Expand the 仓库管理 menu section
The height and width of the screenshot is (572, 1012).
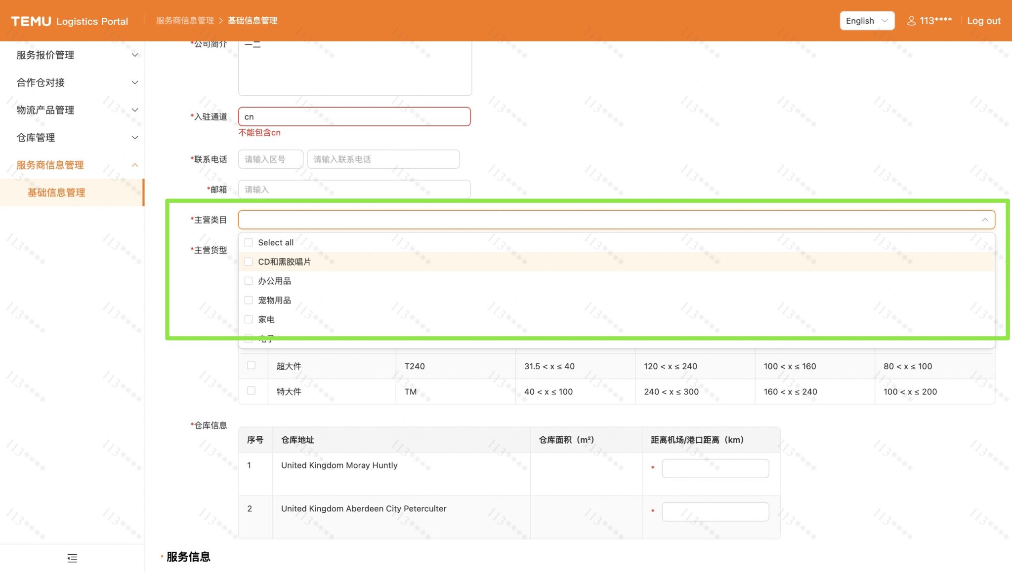click(72, 137)
